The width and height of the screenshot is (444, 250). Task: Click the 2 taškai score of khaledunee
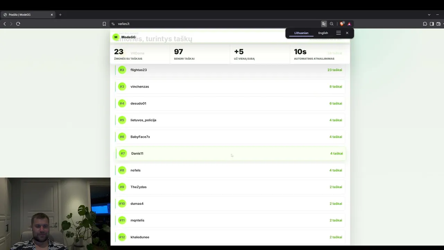(335, 237)
